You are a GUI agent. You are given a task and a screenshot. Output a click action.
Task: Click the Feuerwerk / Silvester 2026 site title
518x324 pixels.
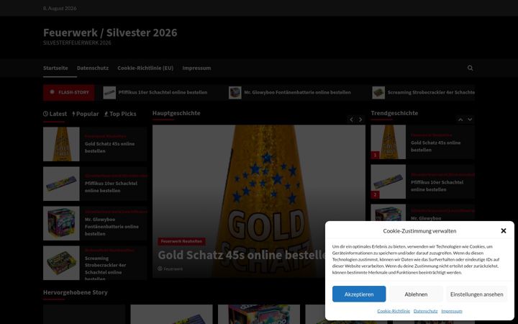pyautogui.click(x=110, y=32)
